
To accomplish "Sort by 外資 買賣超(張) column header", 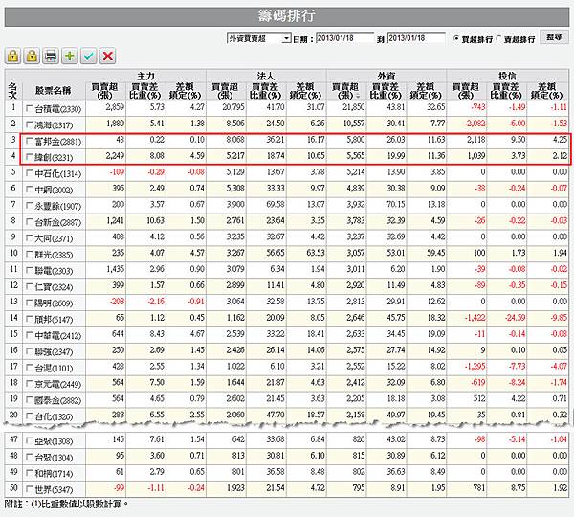I will coord(345,91).
